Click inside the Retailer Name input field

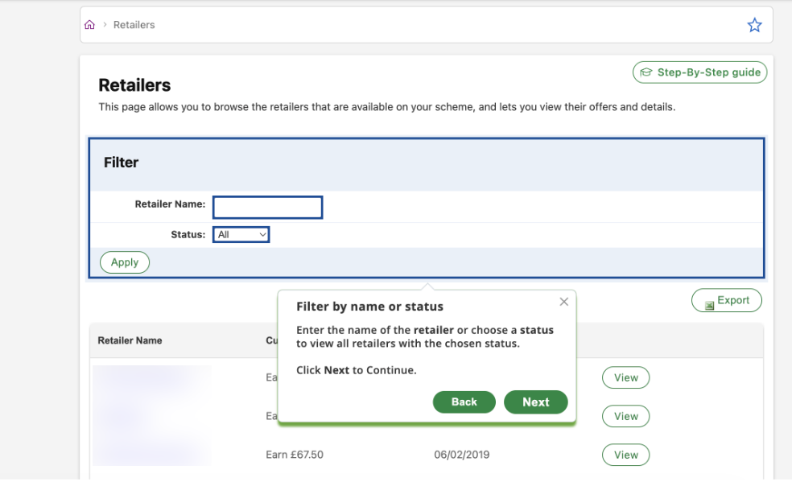tap(267, 207)
